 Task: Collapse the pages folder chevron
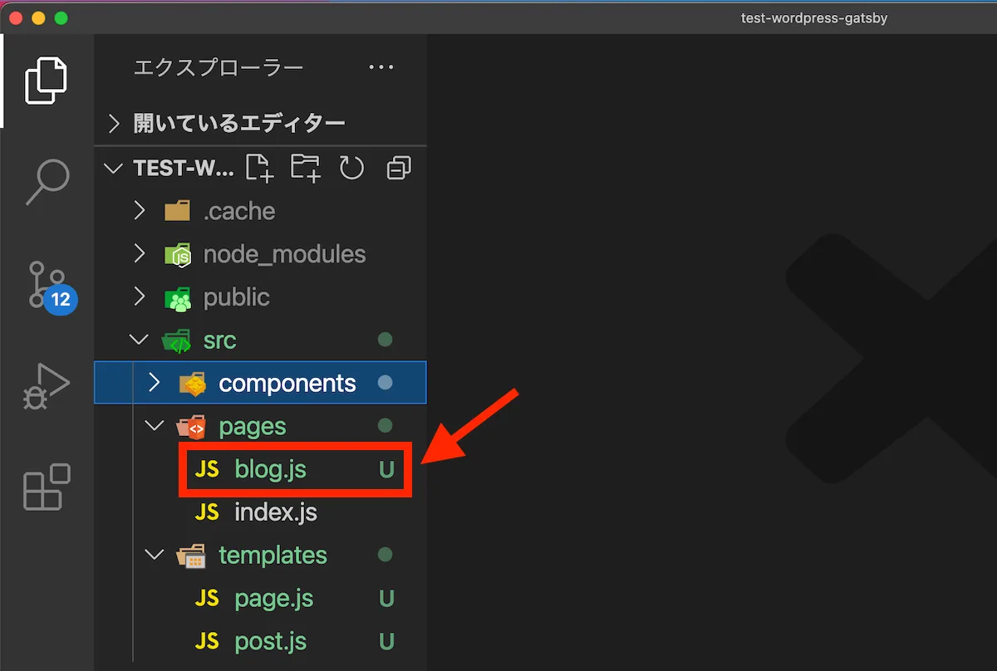(x=154, y=427)
